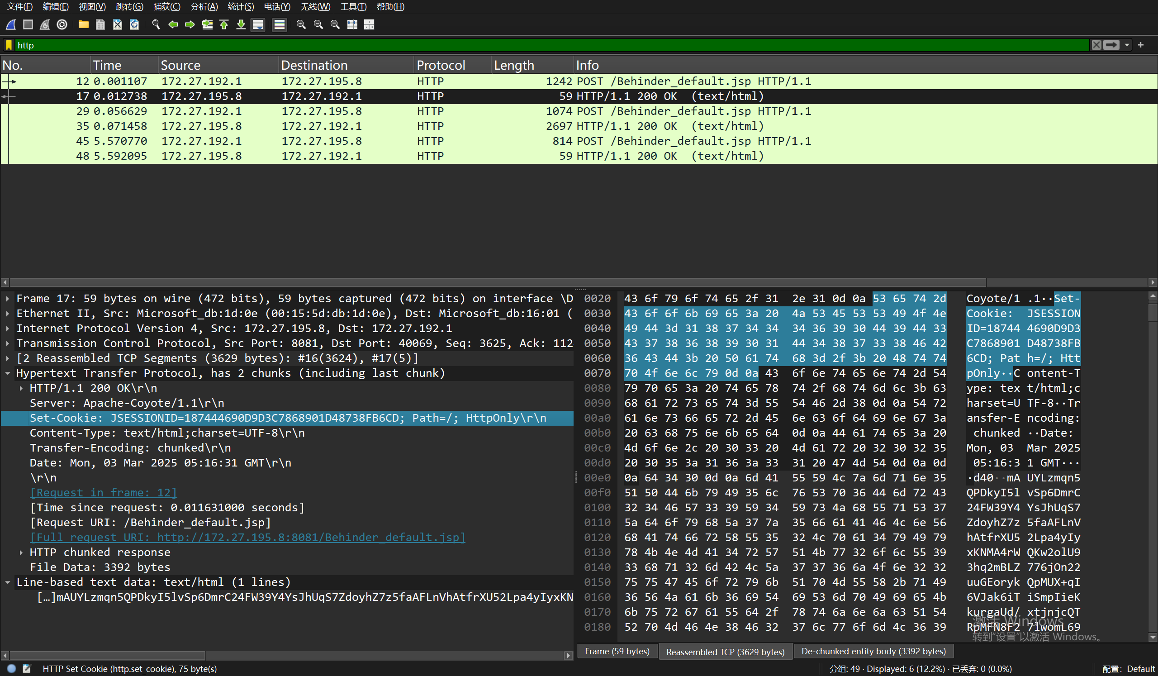Click the zoom in magnifier icon
Screen dimensions: 1158x676
tap(301, 24)
